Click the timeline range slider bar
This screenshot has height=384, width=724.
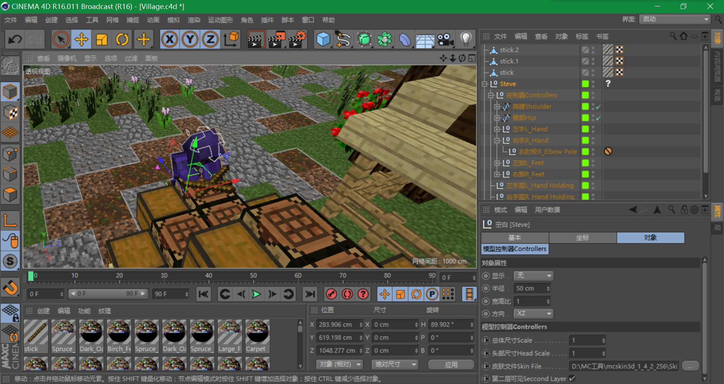coord(109,294)
